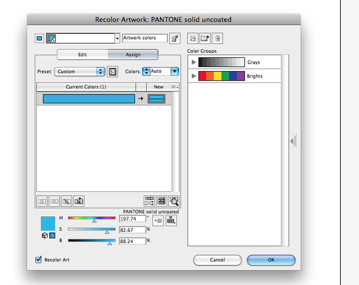This screenshot has width=359, height=285.
Task: Click the Current Colors (1) header
Action: [x=86, y=87]
